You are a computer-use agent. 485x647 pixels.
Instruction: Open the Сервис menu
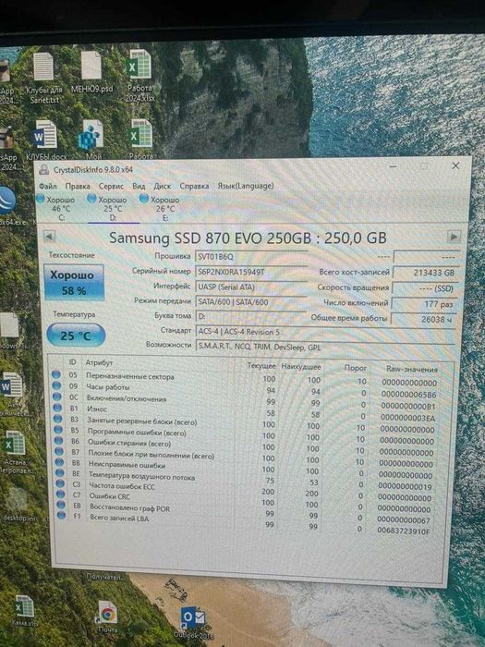point(111,186)
